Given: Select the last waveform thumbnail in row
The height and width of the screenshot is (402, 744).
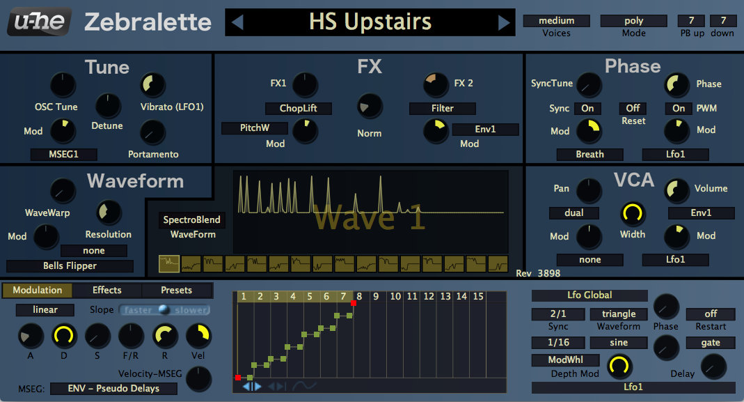Looking at the screenshot, I should click(498, 263).
